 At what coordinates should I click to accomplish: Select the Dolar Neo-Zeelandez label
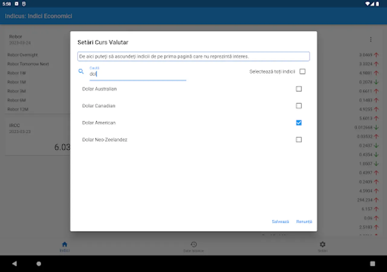105,140
